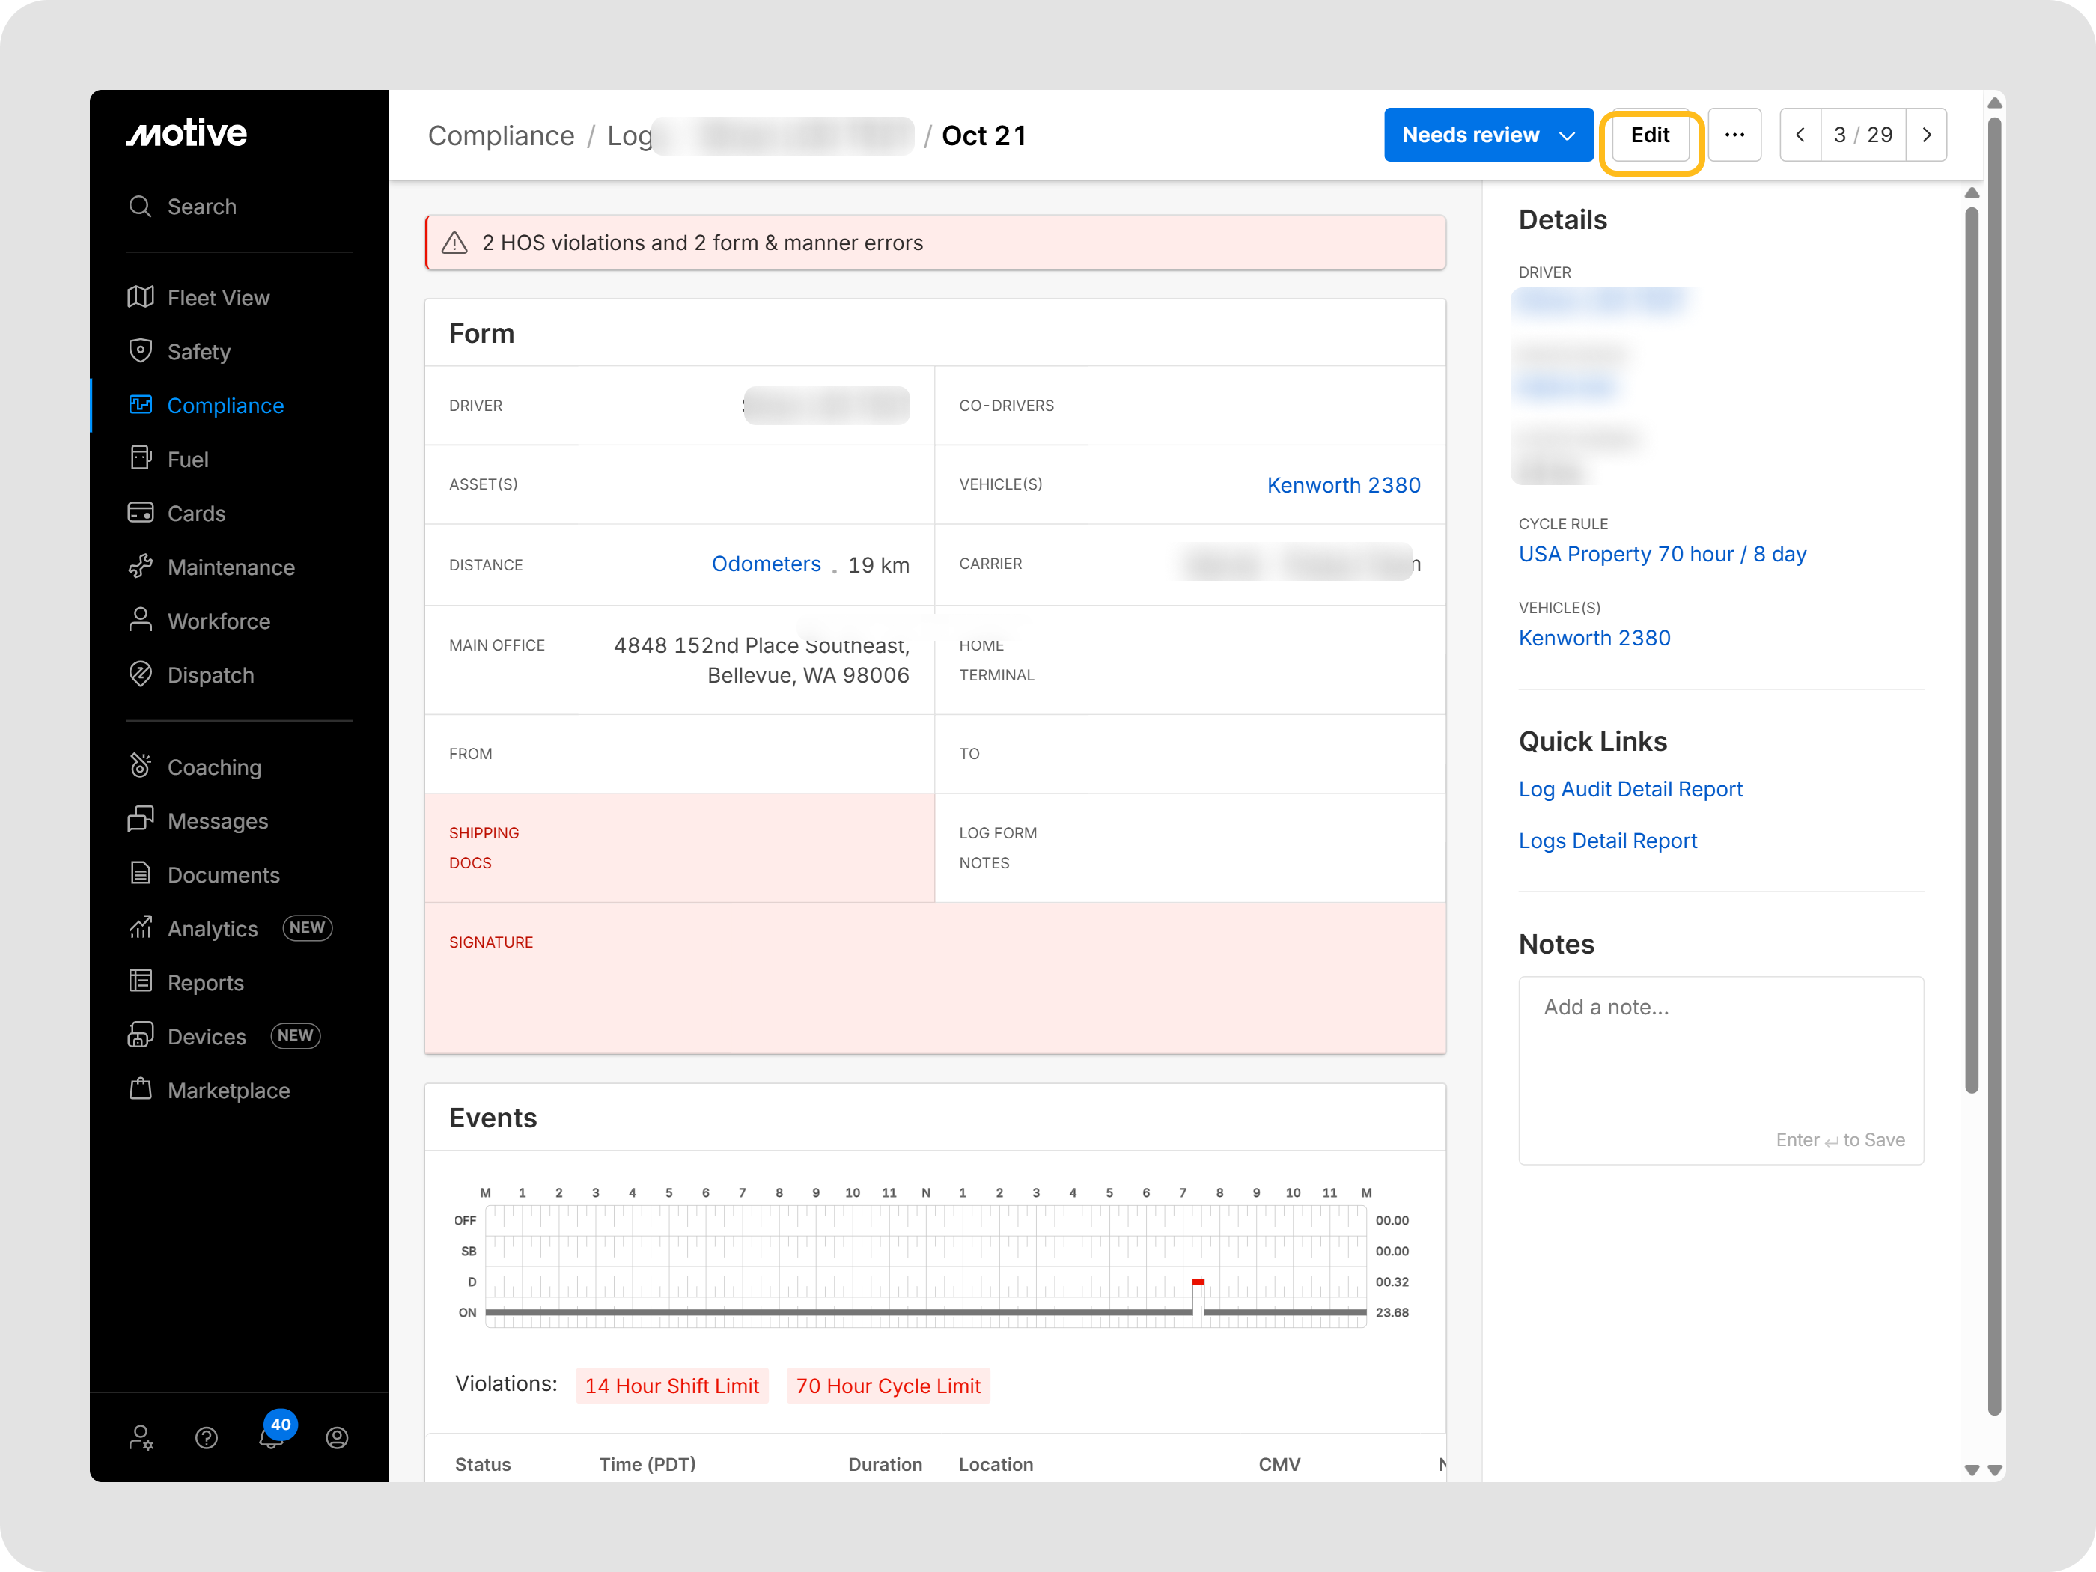This screenshot has height=1572, width=2096.
Task: Open the Safety section in sidebar
Action: pyautogui.click(x=198, y=352)
